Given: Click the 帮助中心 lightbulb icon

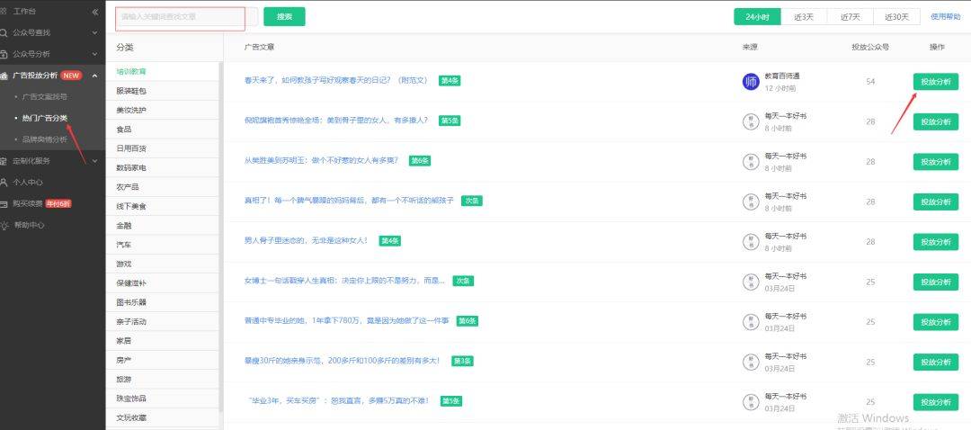Looking at the screenshot, I should pos(4,225).
